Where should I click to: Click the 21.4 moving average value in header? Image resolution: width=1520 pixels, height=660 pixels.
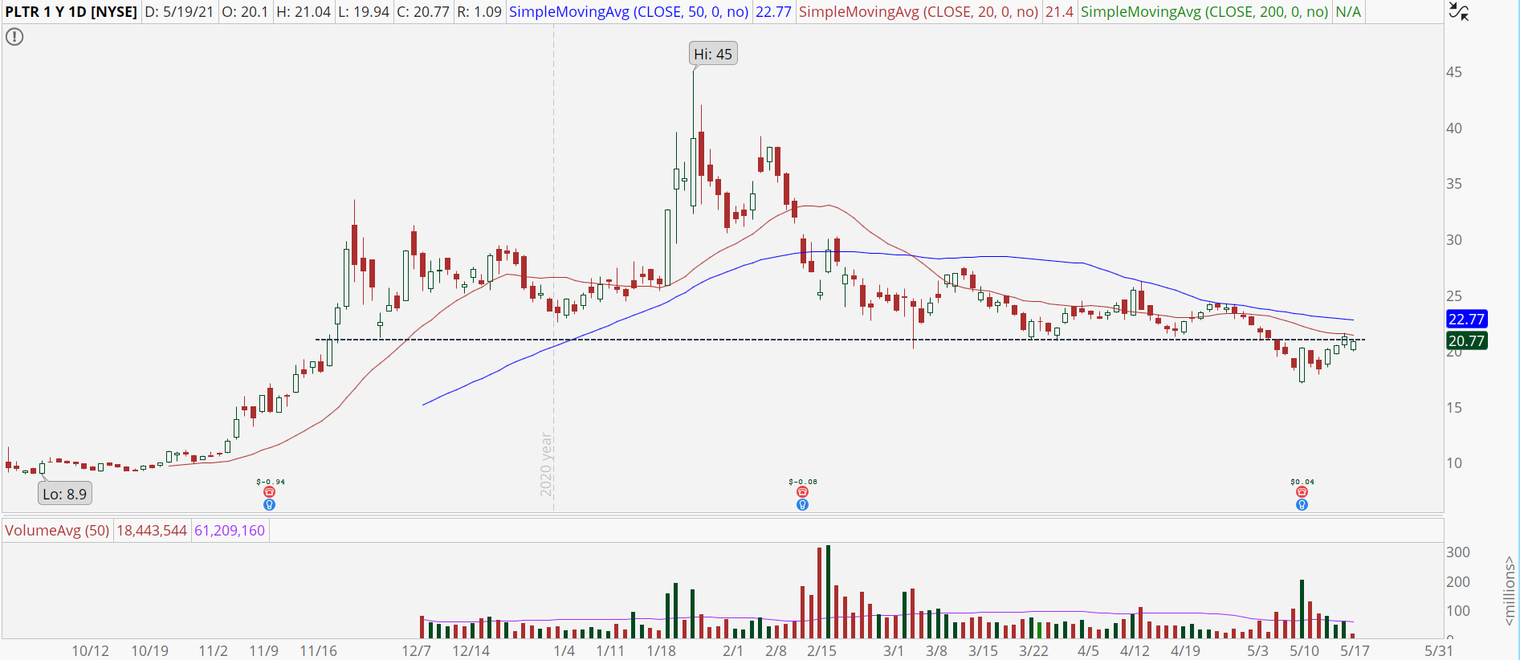coord(1059,12)
